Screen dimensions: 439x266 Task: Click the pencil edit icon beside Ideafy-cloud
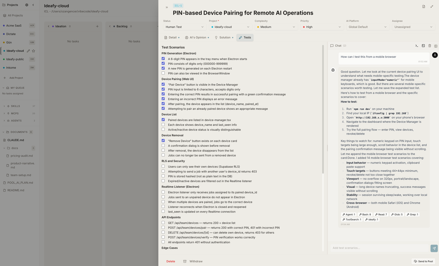[28, 51]
